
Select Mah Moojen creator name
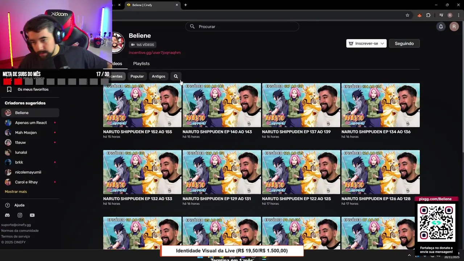(26, 133)
